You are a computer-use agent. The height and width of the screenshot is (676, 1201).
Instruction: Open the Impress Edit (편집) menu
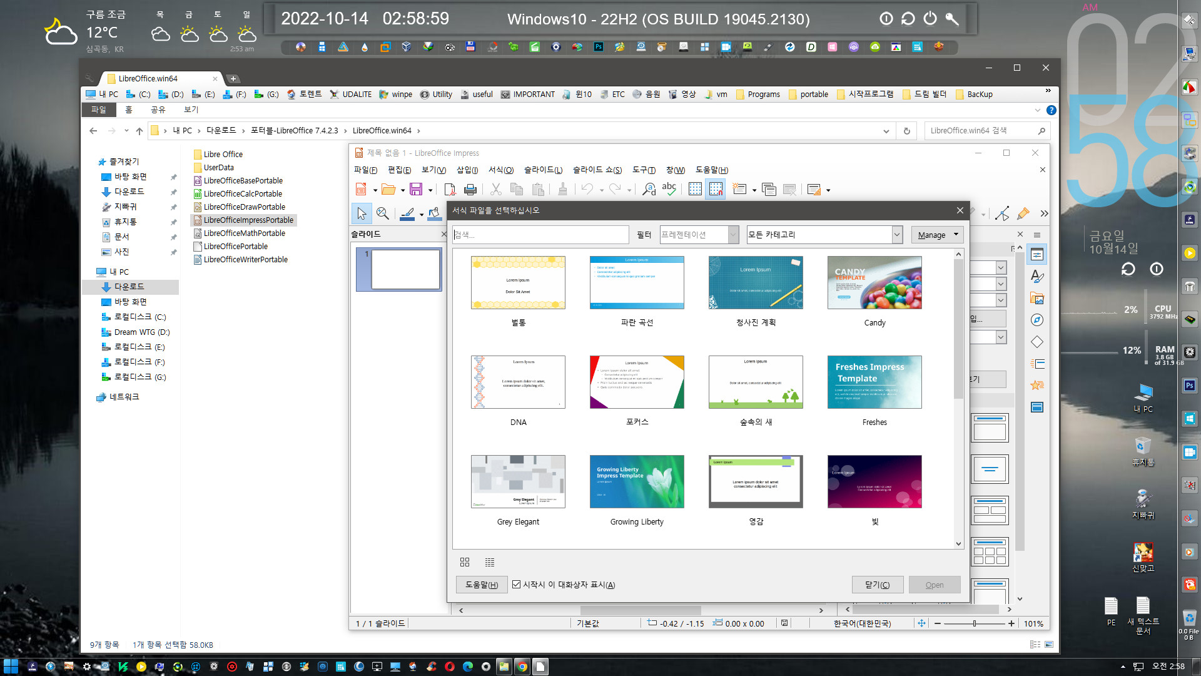click(399, 170)
